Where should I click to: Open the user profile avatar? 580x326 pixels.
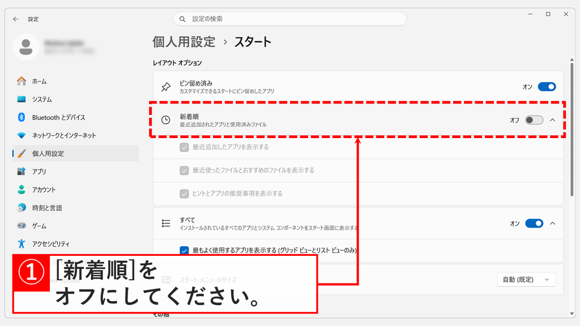click(x=26, y=47)
